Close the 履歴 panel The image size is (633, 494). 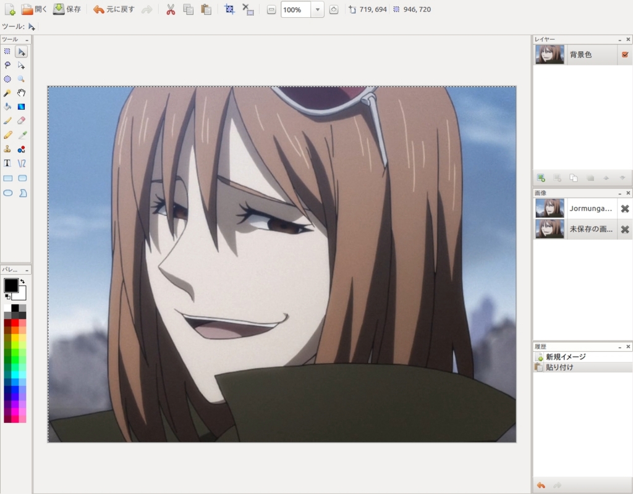(x=628, y=347)
